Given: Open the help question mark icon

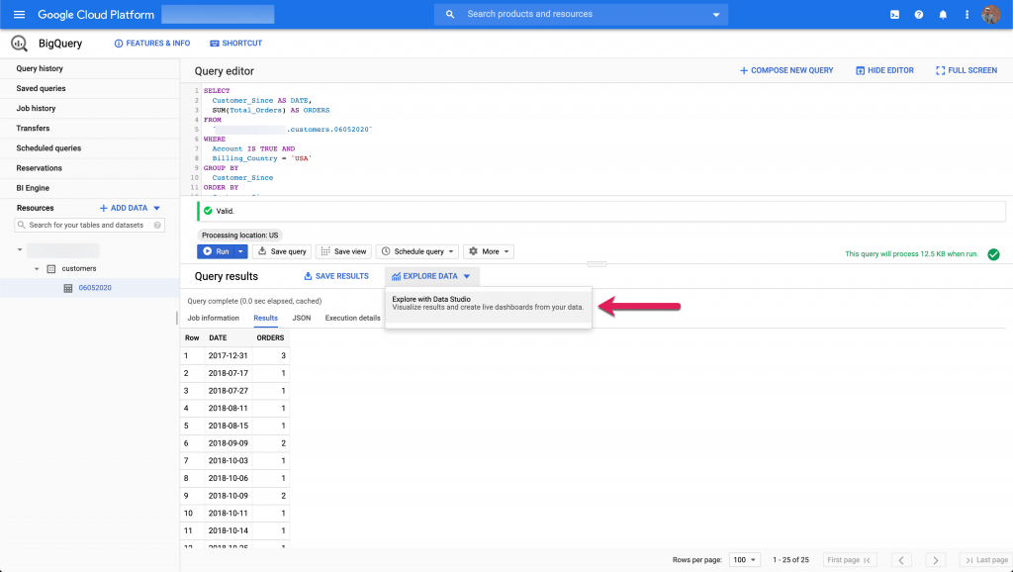Looking at the screenshot, I should [919, 14].
